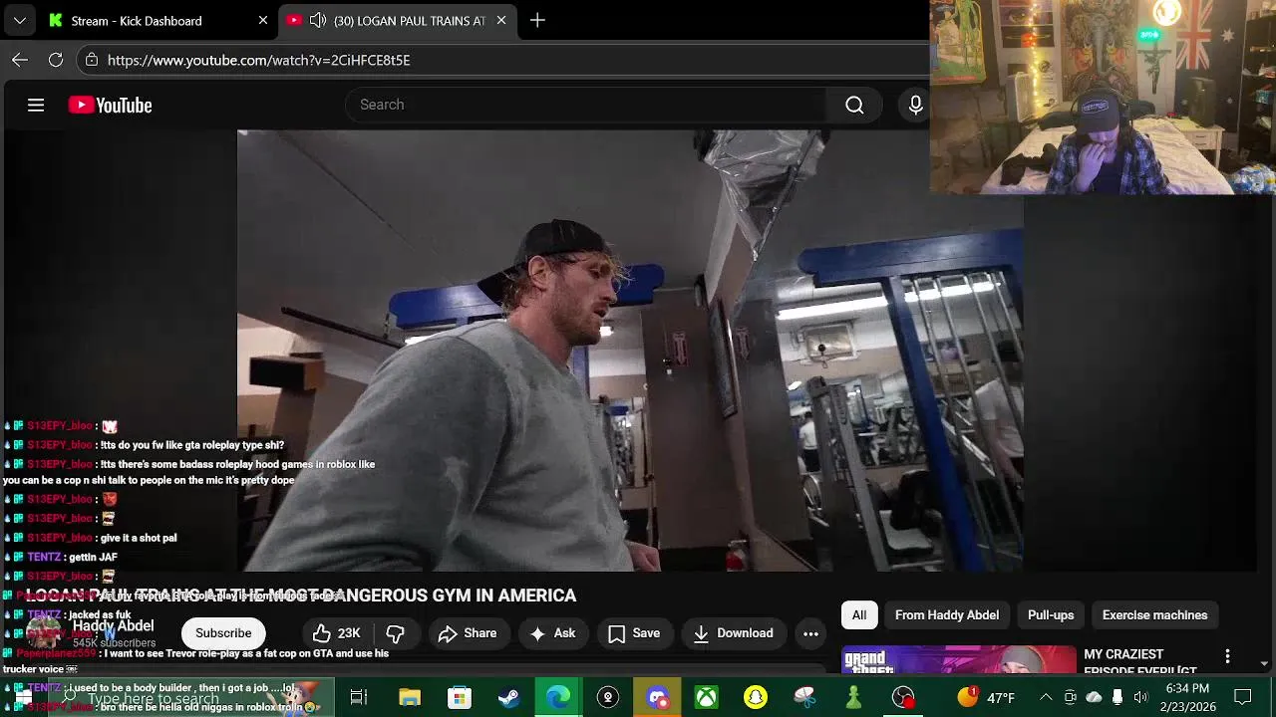Save the video to a playlist
Screen dimensions: 1276x717
click(x=634, y=633)
